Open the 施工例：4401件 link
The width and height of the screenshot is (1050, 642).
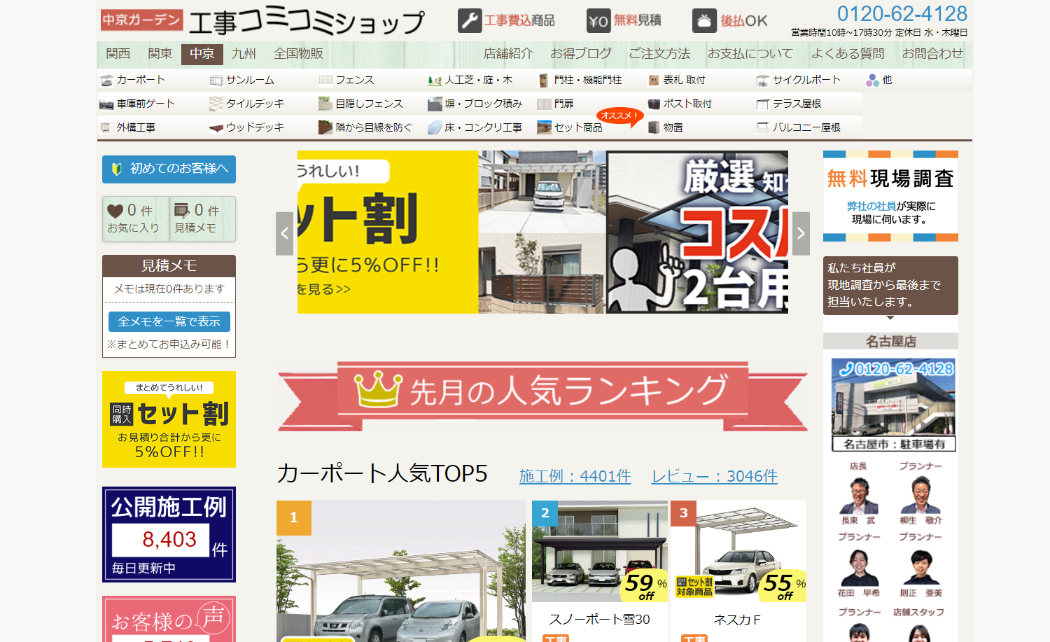[x=574, y=475]
